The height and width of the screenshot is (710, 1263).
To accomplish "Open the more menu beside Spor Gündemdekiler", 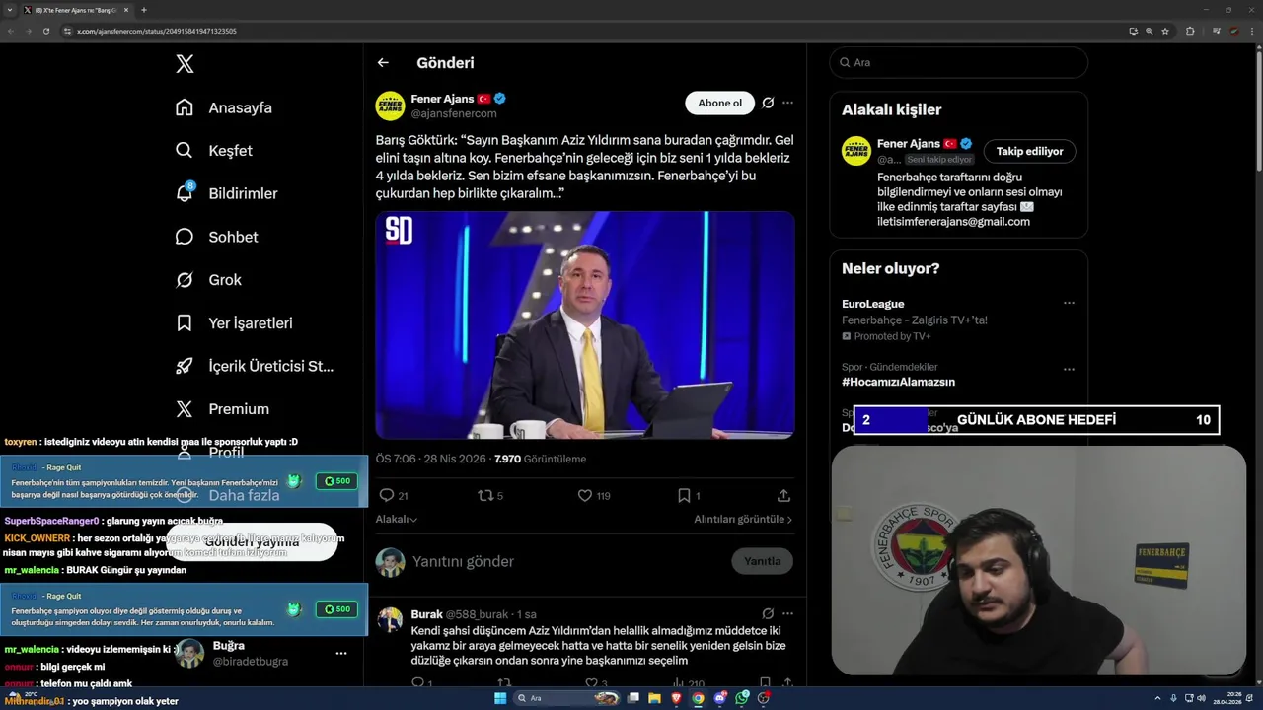I will (1069, 370).
